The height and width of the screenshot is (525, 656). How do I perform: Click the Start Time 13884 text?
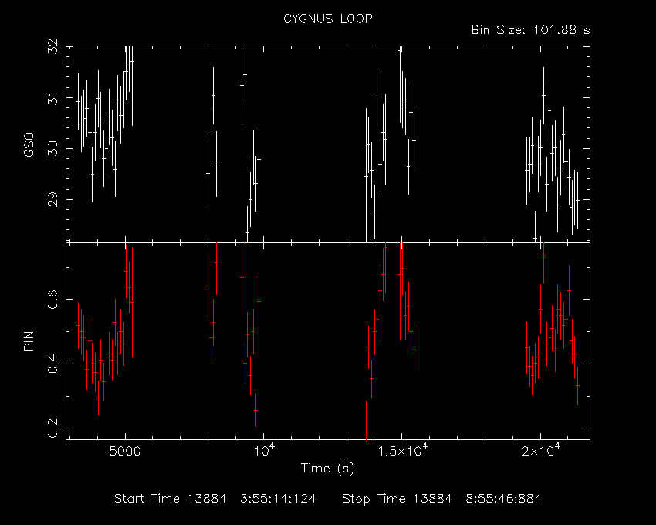171,499
